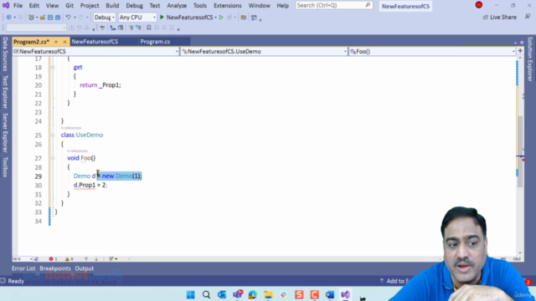Viewport: 536px width, 301px height.
Task: Click the warning count indicator in editor footer
Action: pos(69,259)
